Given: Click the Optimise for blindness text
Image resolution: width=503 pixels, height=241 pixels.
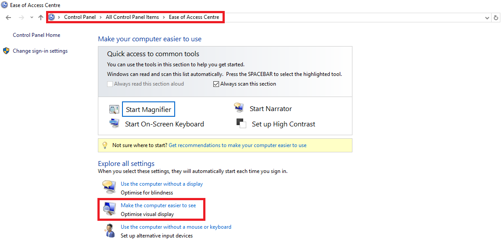Looking at the screenshot, I should tap(147, 193).
